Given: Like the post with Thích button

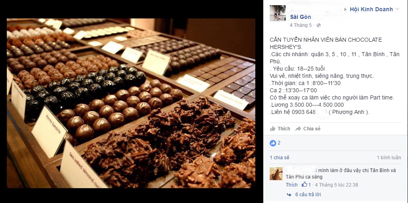Looking at the screenshot, I should point(280,128).
